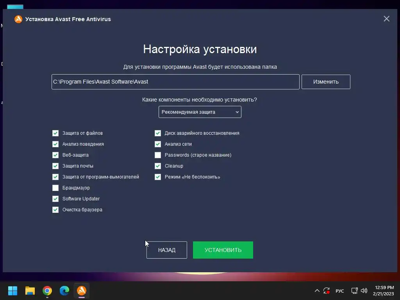Enable "Passwords (старое название)" checkbox
The width and height of the screenshot is (400, 300).
158,155
